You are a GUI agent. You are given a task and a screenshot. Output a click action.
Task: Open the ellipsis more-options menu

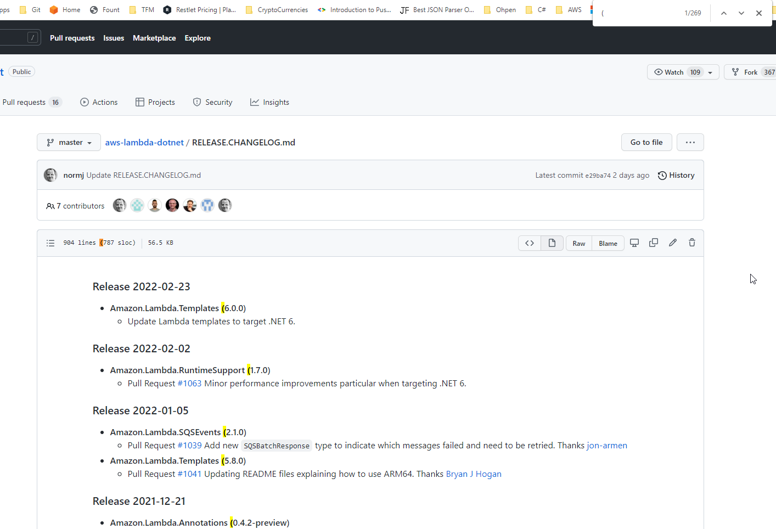click(x=690, y=142)
